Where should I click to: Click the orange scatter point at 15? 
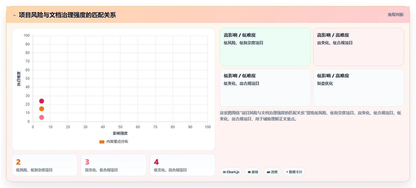tap(42, 109)
